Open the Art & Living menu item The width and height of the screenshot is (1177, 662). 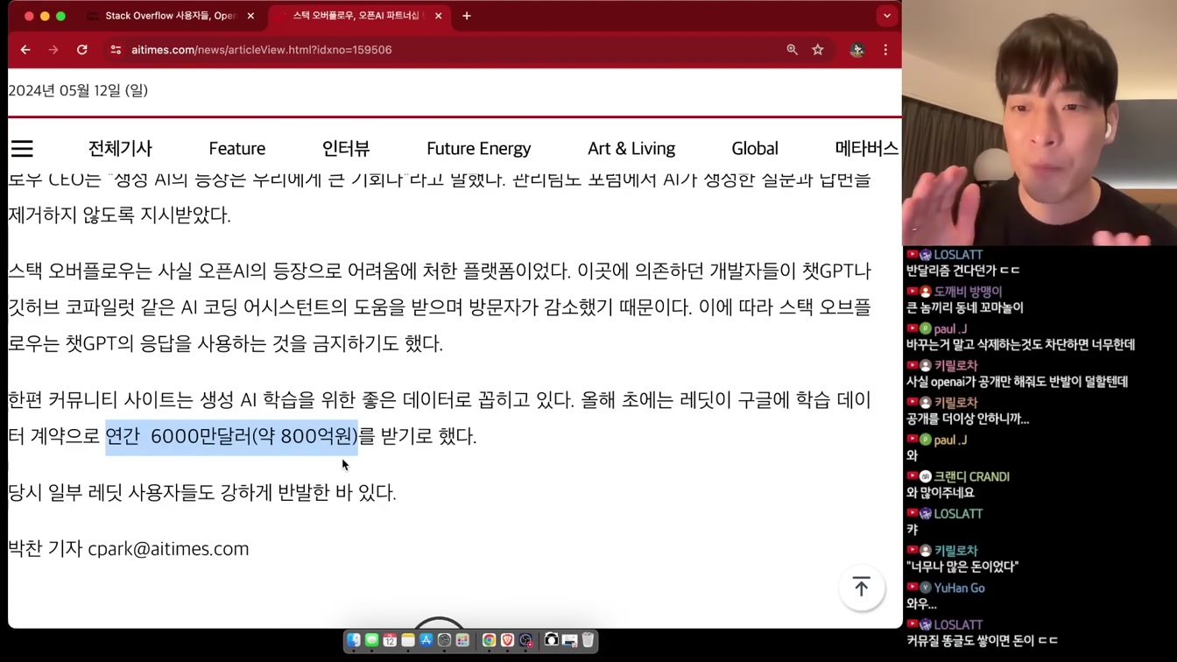[x=631, y=148]
